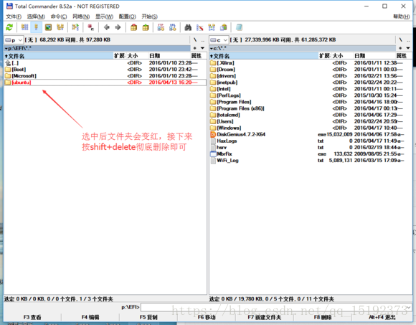Click the copy names to clipboard icon
Screen dimensions: 416x325
(x=224, y=27)
